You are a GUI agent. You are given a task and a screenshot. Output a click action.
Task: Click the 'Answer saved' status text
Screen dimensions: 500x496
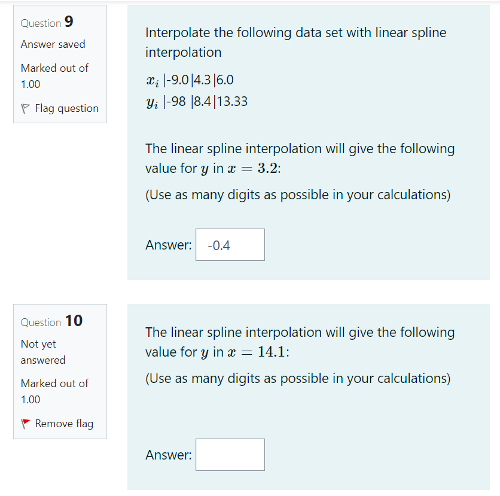click(53, 44)
